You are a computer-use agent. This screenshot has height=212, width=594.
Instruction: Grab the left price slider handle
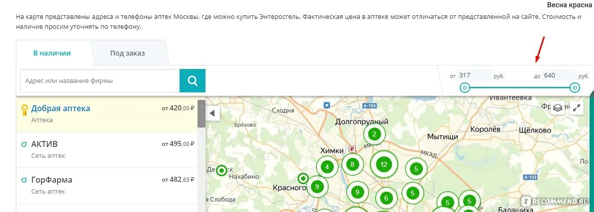click(465, 88)
